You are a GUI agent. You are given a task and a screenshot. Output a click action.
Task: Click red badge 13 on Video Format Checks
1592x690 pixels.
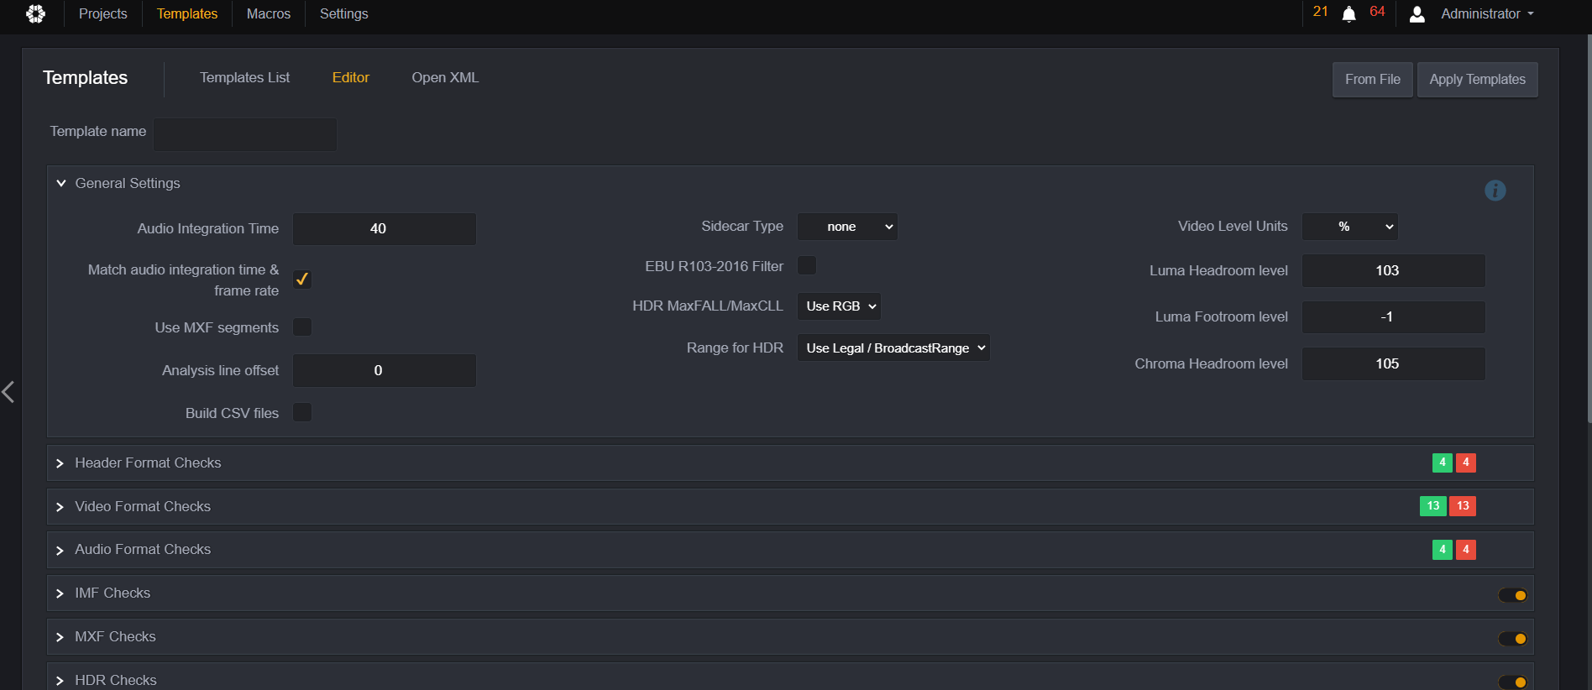1463,506
